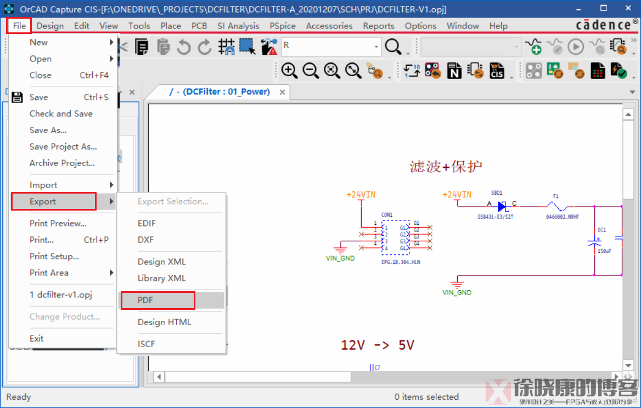The height and width of the screenshot is (408, 641).
Task: Open the PSpice menu
Action: [x=282, y=26]
